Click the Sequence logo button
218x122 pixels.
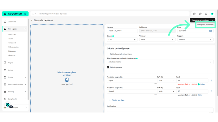pyautogui.click(x=15, y=14)
